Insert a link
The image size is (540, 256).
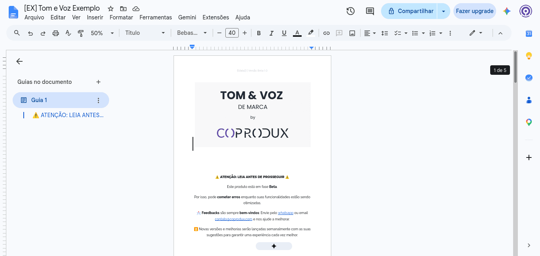pyautogui.click(x=327, y=33)
